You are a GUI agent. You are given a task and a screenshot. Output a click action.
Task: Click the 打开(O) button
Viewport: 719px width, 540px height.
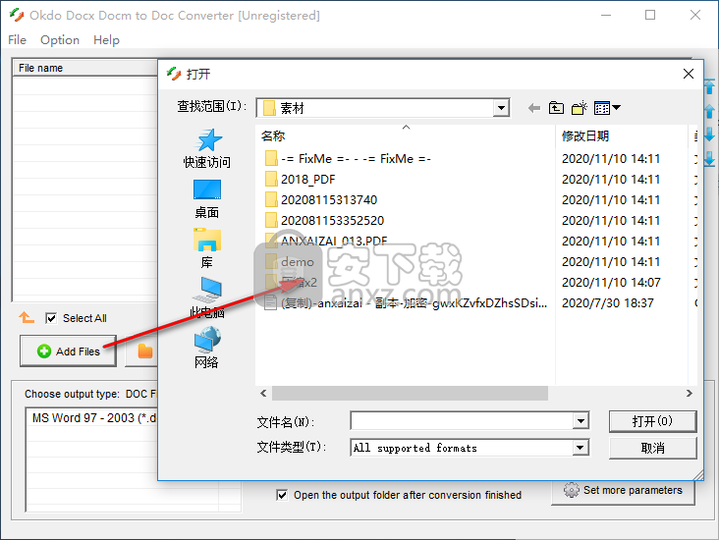[652, 421]
